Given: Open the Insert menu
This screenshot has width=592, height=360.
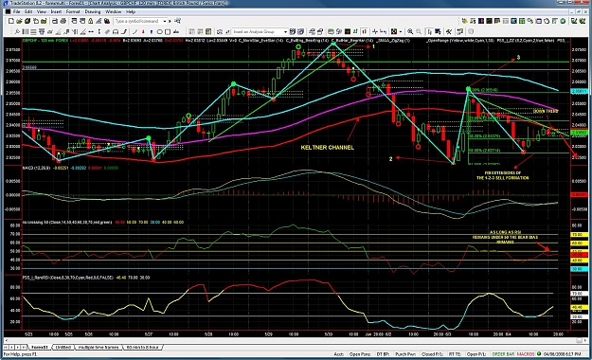Looking at the screenshot, I should 56,11.
